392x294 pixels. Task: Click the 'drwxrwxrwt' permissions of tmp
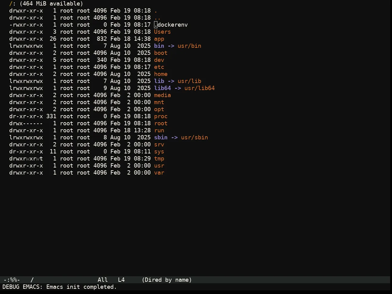tap(26, 159)
